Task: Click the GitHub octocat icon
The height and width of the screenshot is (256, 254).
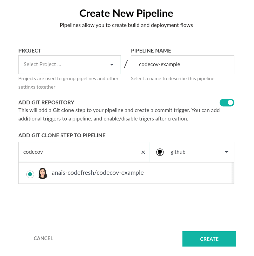Action: coord(160,152)
